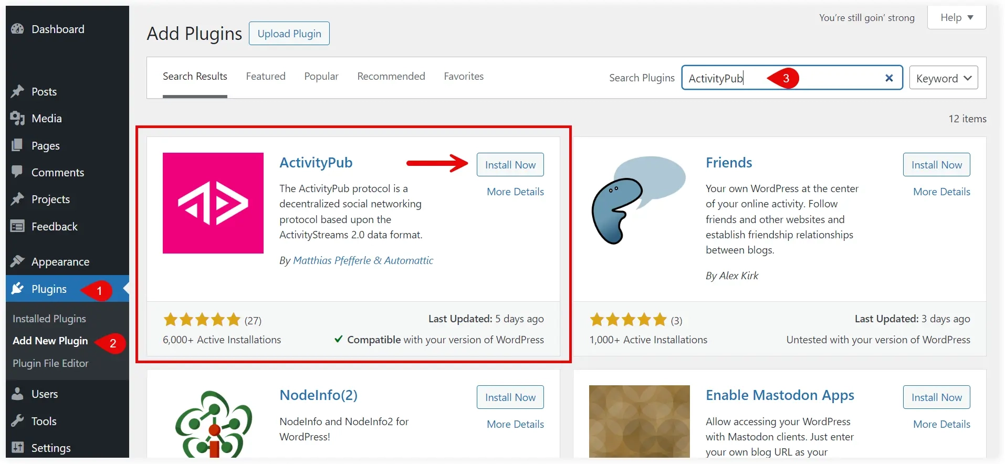The image size is (1005, 464).
Task: Click the Appearance paintbrush icon
Action: pyautogui.click(x=17, y=261)
